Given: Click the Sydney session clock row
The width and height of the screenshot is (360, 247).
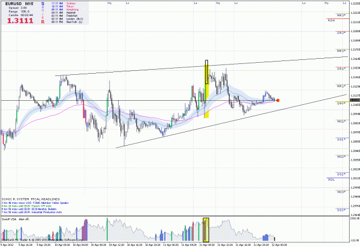Looking at the screenshot, I should click(x=63, y=3).
